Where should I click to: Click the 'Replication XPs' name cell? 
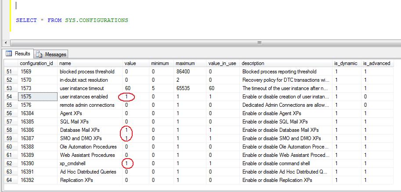click(90, 180)
